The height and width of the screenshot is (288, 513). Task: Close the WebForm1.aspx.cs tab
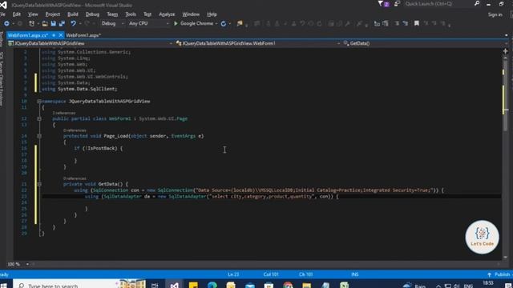(x=61, y=35)
